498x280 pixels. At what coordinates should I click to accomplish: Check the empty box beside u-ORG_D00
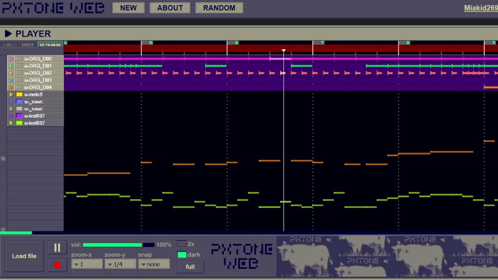click(19, 59)
